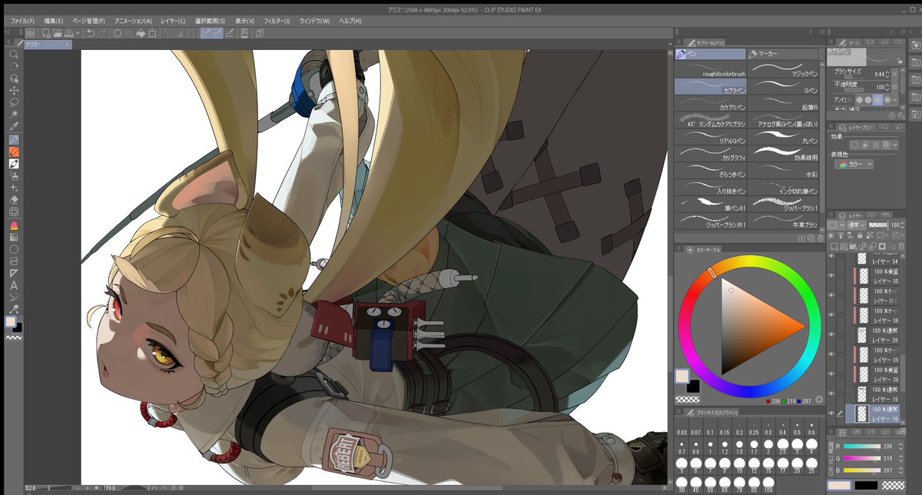Select the Lasso selection tool
Screen dimensions: 922x495
[x=13, y=102]
